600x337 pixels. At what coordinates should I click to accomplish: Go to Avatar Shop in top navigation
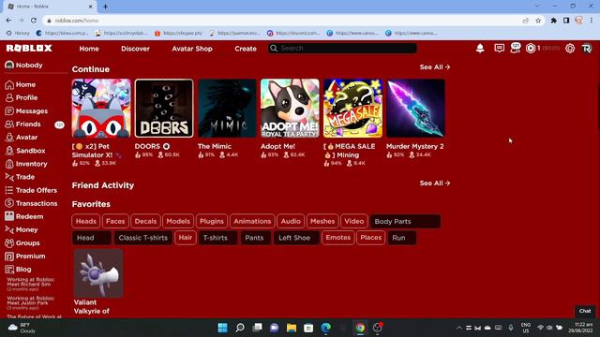(x=192, y=49)
